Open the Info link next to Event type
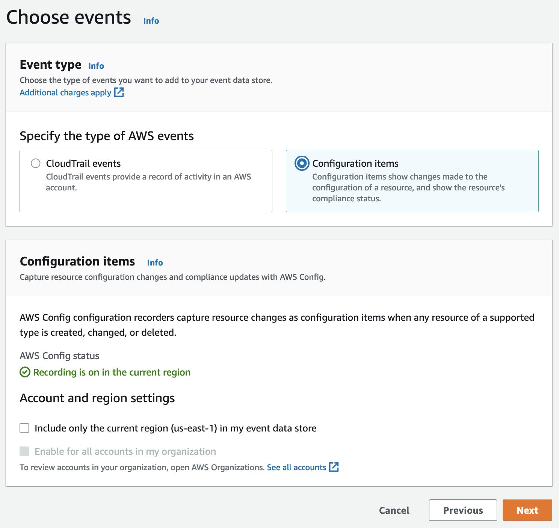Image resolution: width=559 pixels, height=528 pixels. pos(96,66)
